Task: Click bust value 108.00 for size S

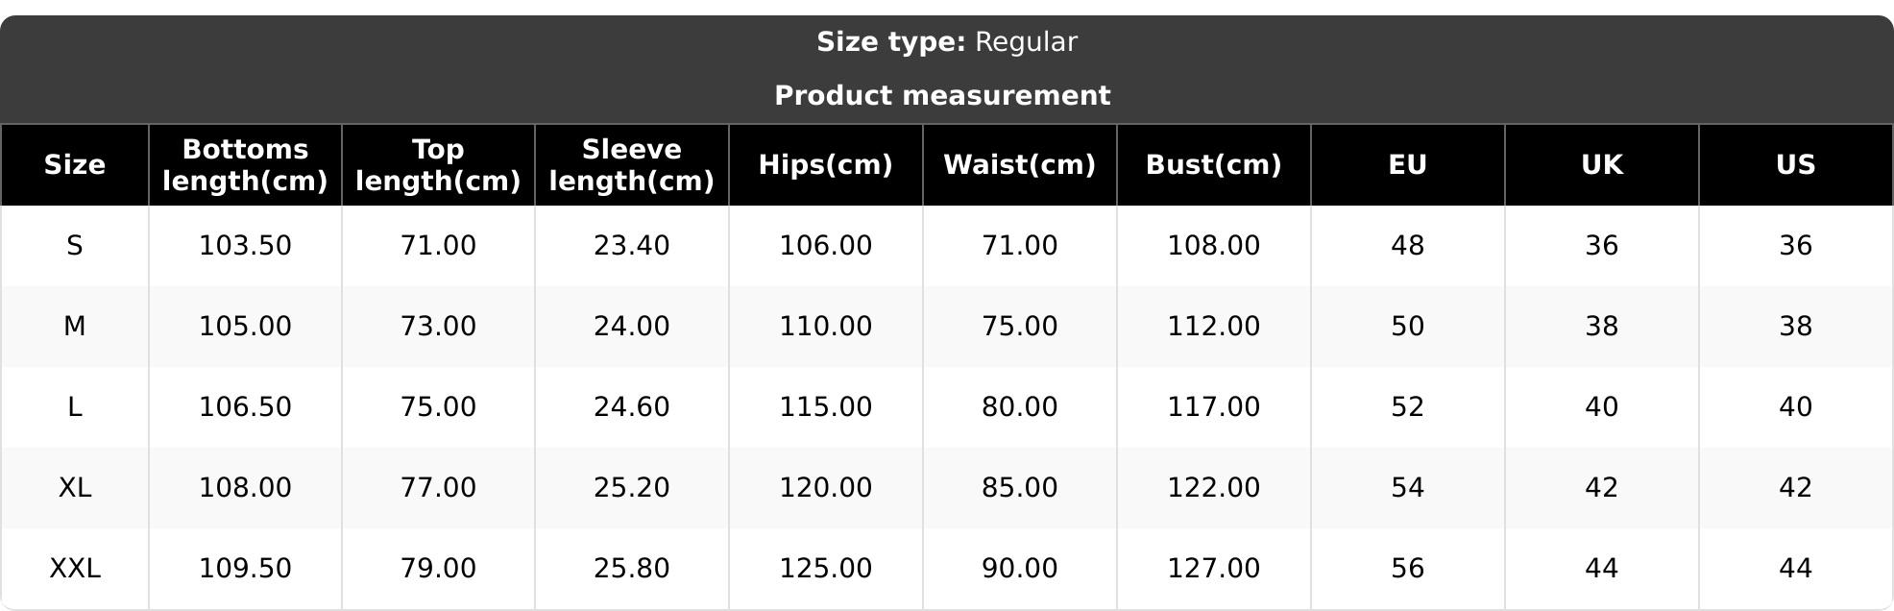Action: tap(1213, 246)
